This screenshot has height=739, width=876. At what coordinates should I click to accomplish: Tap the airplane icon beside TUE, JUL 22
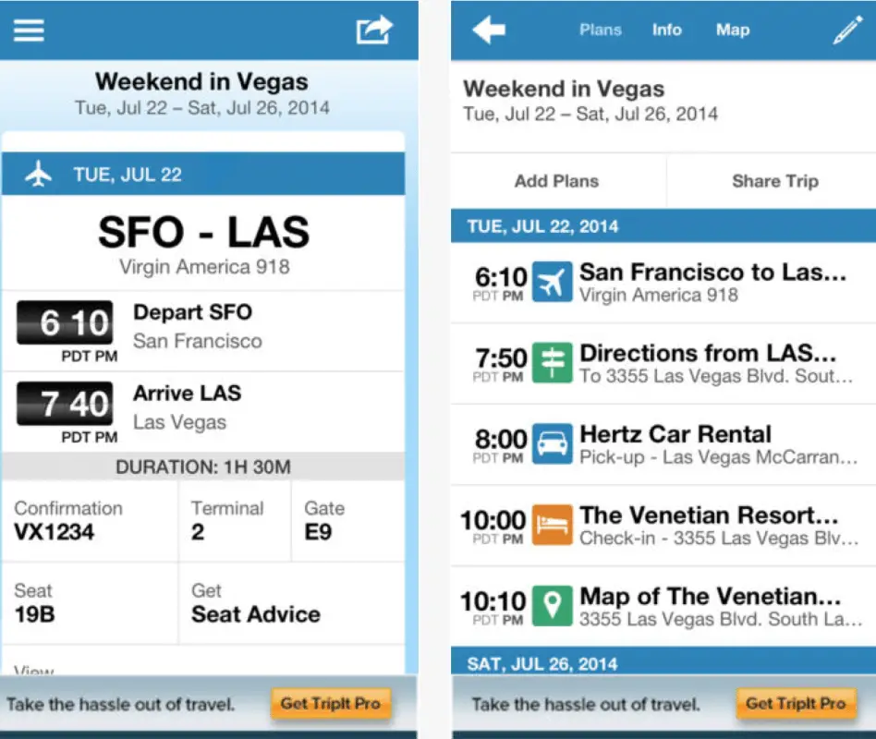click(x=38, y=174)
